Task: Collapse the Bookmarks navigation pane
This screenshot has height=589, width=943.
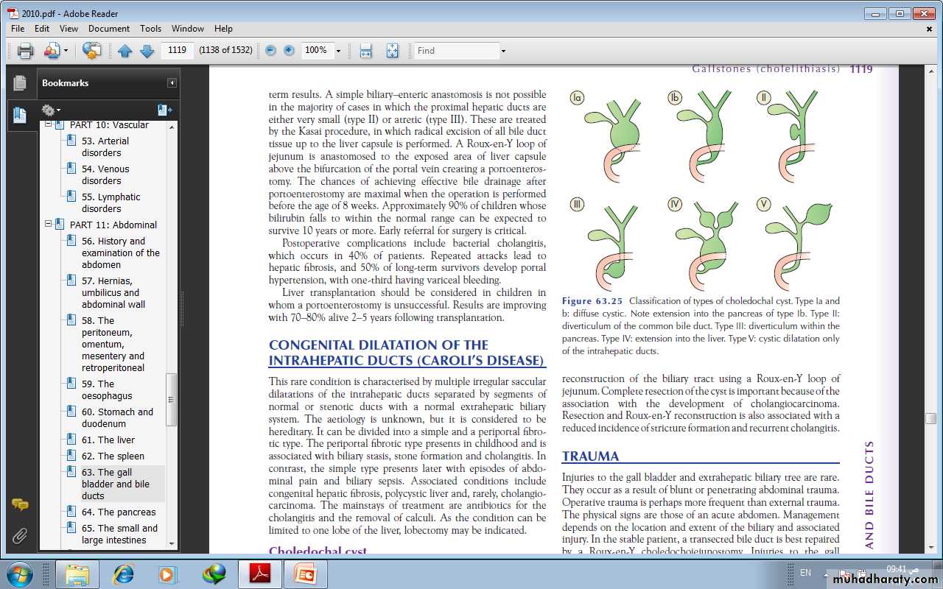Action: coord(172,83)
